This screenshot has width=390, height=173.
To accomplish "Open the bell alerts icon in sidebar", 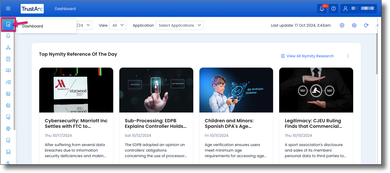I will 8,36.
